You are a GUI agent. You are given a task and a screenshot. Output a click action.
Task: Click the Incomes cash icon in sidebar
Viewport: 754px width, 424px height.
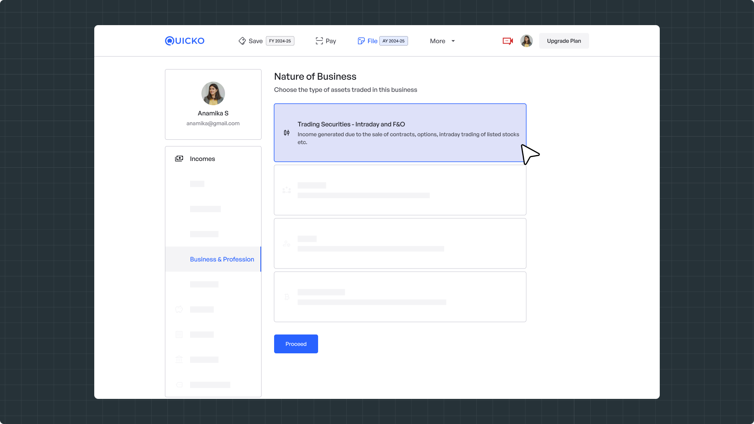tap(179, 159)
